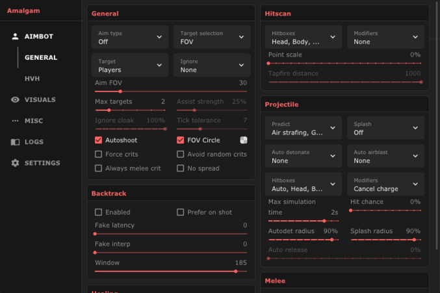Switch to the HVH sub-tab
The height and width of the screenshot is (293, 440).
pos(32,79)
